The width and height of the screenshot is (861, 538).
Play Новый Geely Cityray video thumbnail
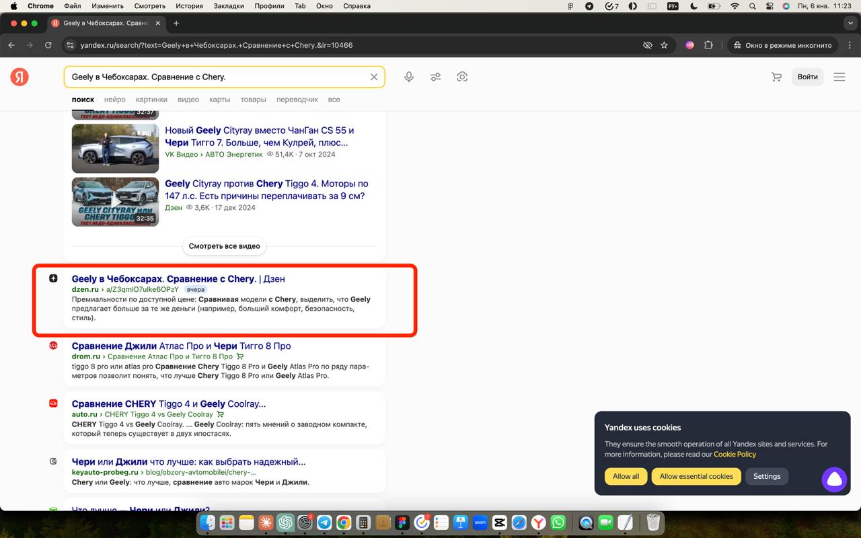116,149
